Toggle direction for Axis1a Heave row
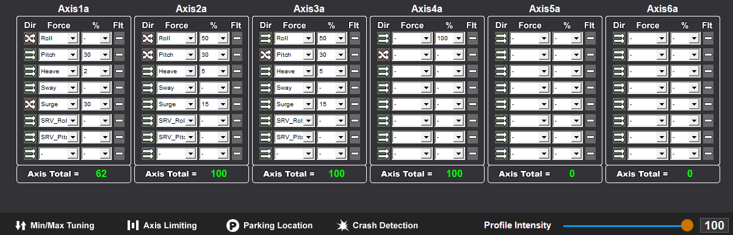This screenshot has width=733, height=235. (x=30, y=71)
